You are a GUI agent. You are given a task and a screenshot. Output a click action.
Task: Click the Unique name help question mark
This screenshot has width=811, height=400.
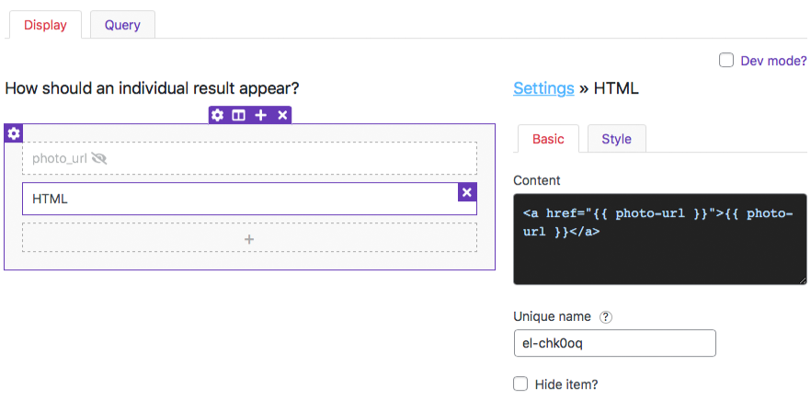[x=606, y=317]
